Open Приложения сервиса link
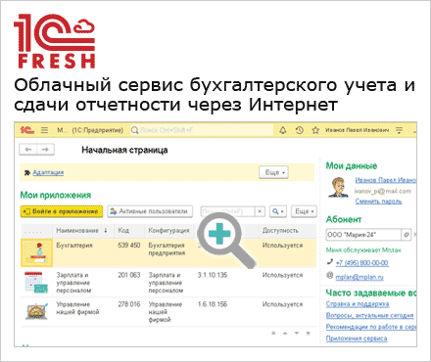Viewport: 431px width, 362px height. coord(357,339)
